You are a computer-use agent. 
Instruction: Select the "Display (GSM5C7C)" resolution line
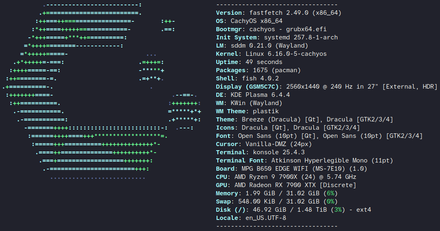point(327,87)
